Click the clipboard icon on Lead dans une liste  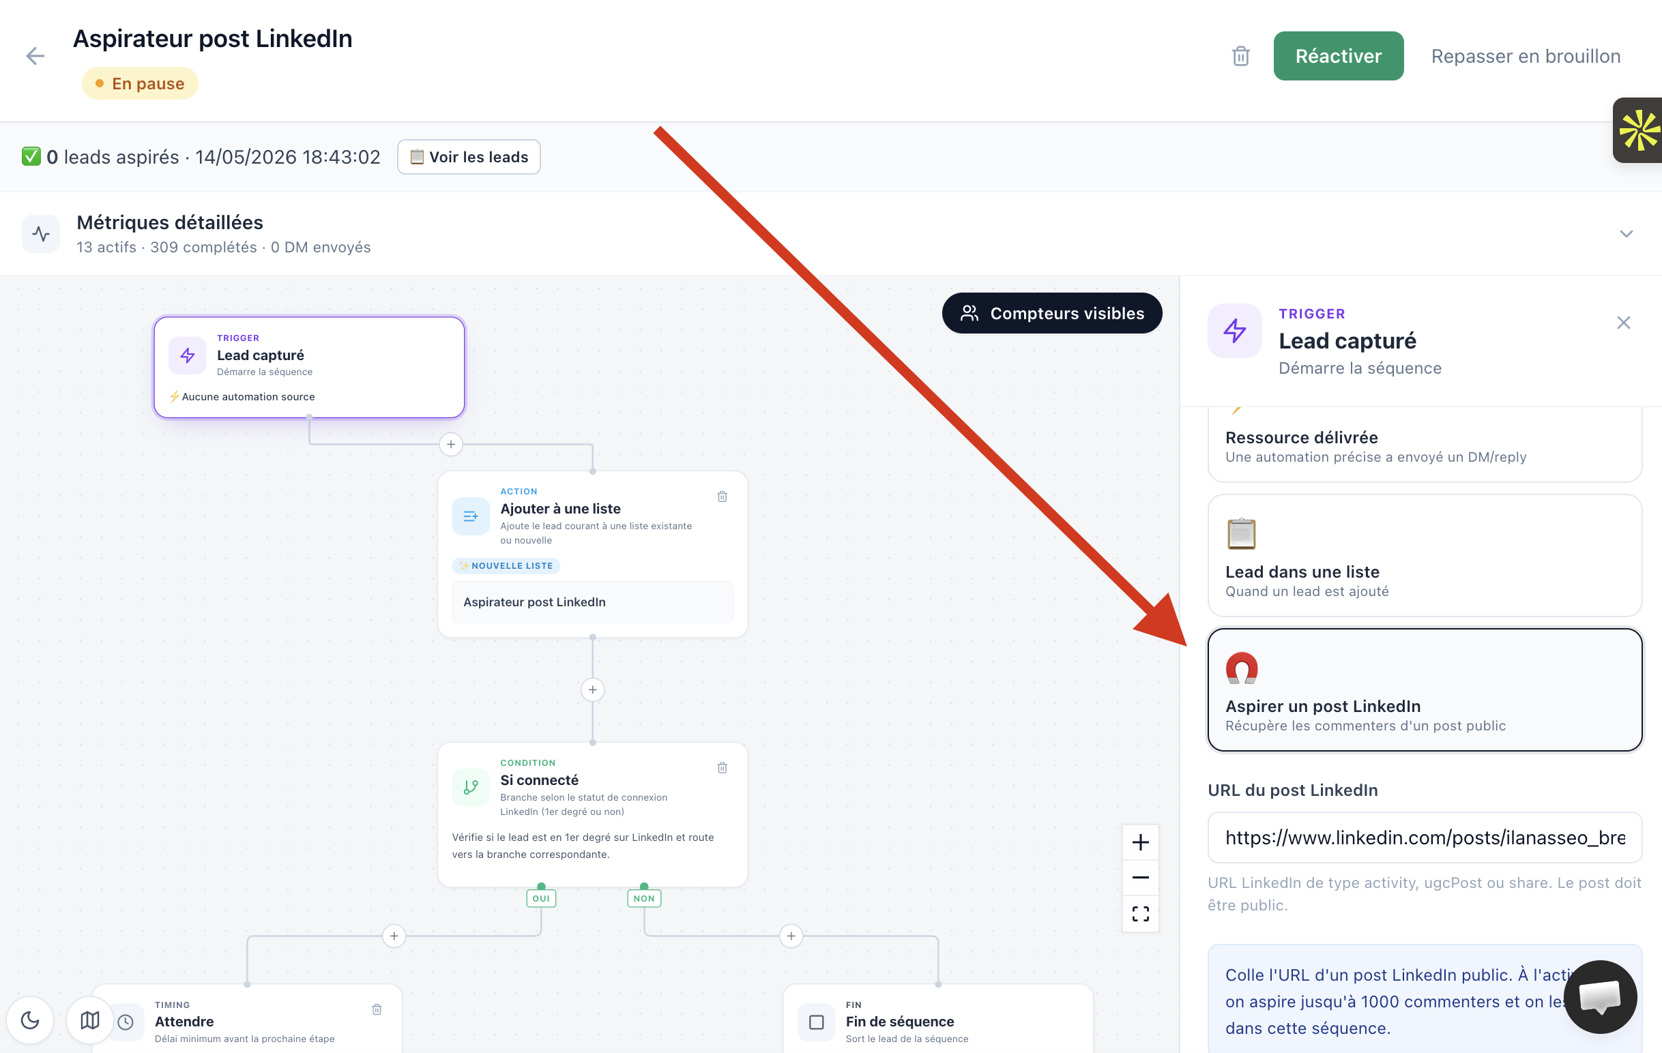1241,533
